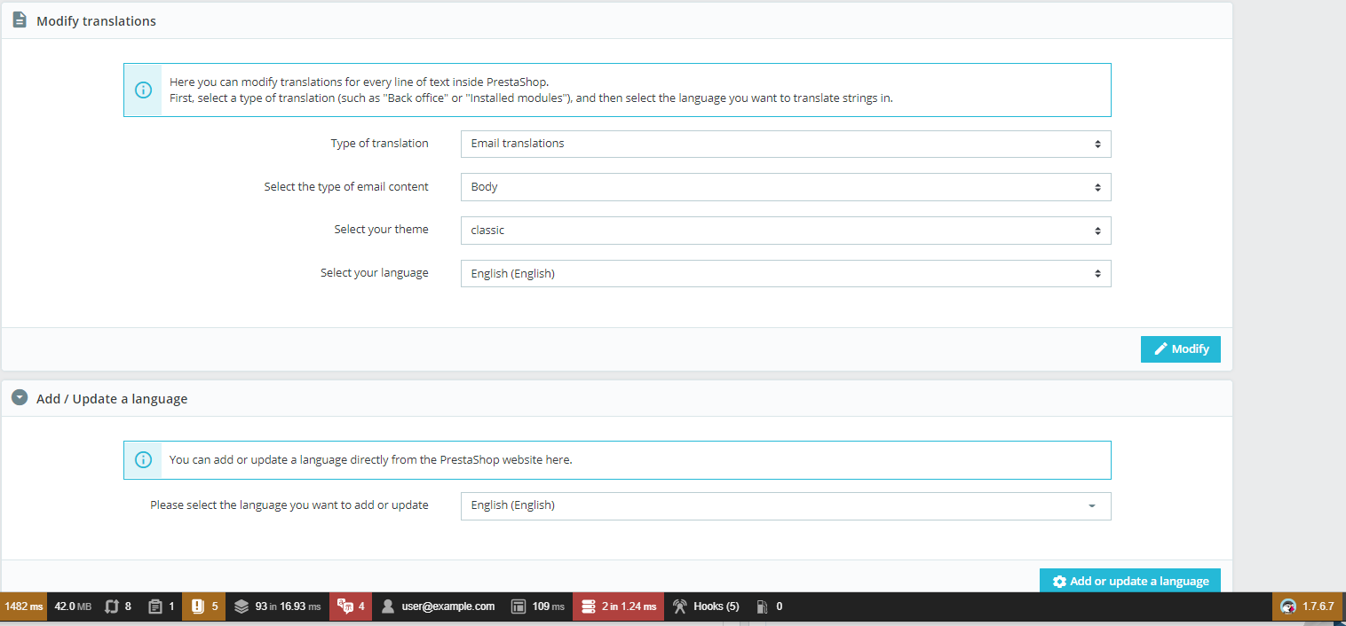Screen dimensions: 1346x626
Task: Click the pencil icon on the Modify button
Action: point(1160,349)
